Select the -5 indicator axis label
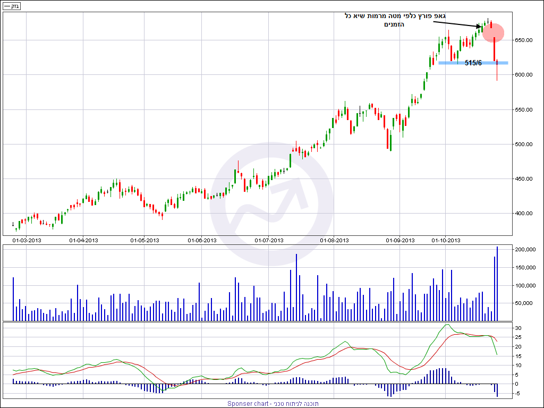 tap(518, 394)
